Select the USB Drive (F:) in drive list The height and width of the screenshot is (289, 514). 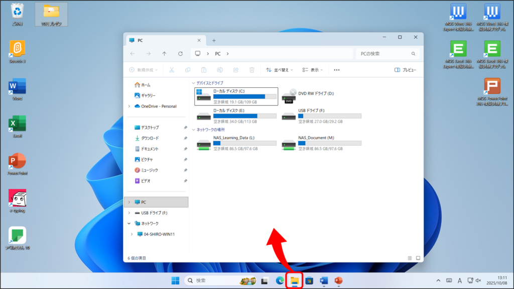click(321, 115)
